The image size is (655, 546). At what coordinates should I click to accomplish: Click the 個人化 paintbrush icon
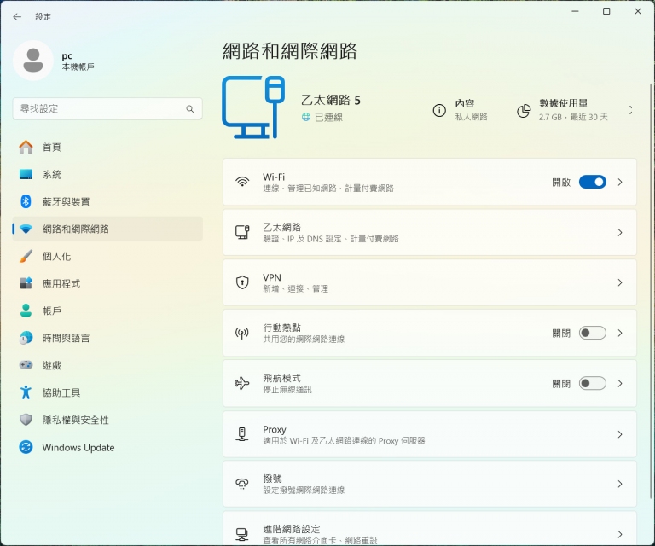pyautogui.click(x=26, y=256)
